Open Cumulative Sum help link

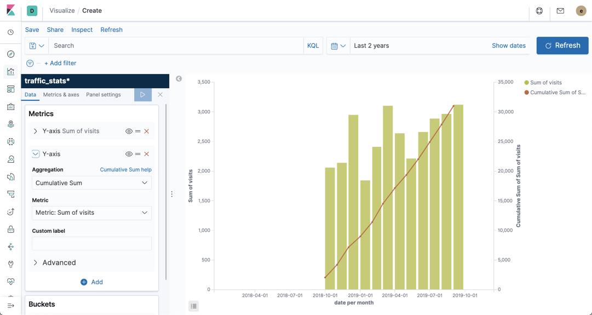pyautogui.click(x=126, y=170)
